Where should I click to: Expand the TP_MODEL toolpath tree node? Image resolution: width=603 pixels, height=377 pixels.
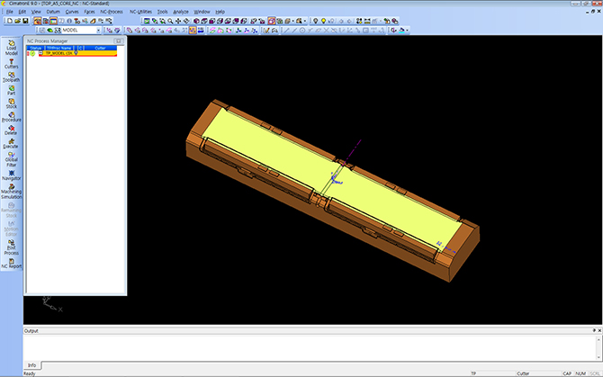40,53
